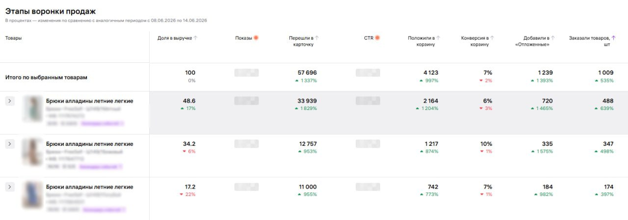Viewport: 628px width, 220px height.
Task: Open third Брюки алладины летние легкие title
Action: pos(90,187)
